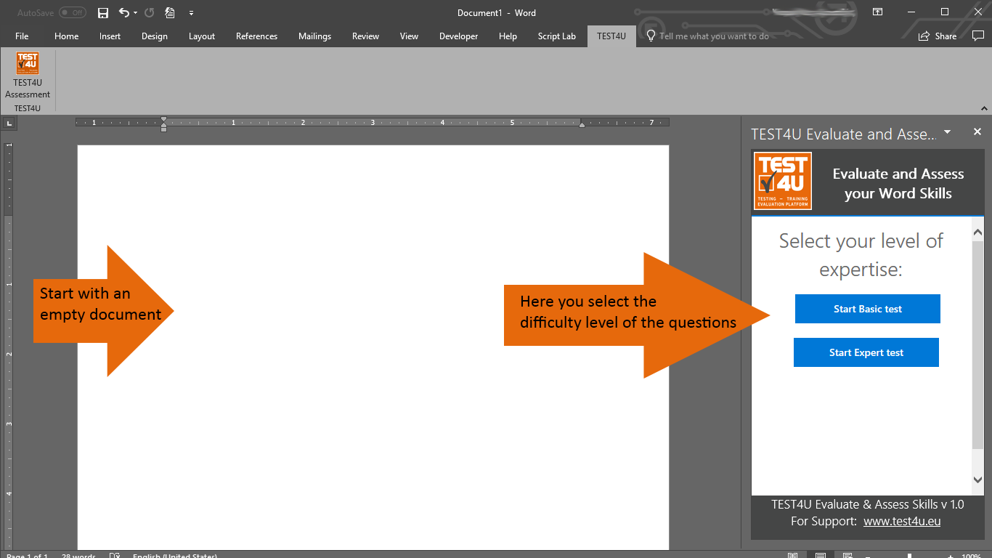Click the Share button
This screenshot has height=558, width=992.
[938, 36]
